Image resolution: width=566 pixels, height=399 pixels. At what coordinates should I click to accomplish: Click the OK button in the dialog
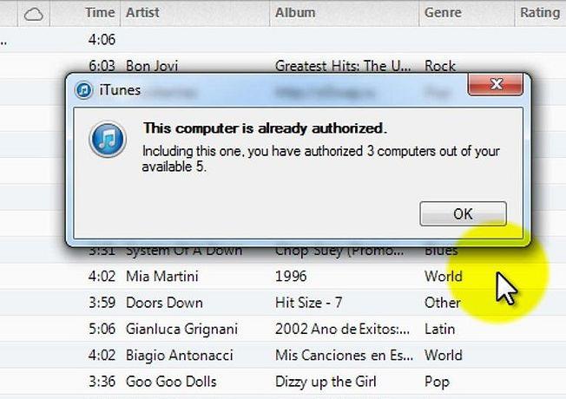coord(463,214)
